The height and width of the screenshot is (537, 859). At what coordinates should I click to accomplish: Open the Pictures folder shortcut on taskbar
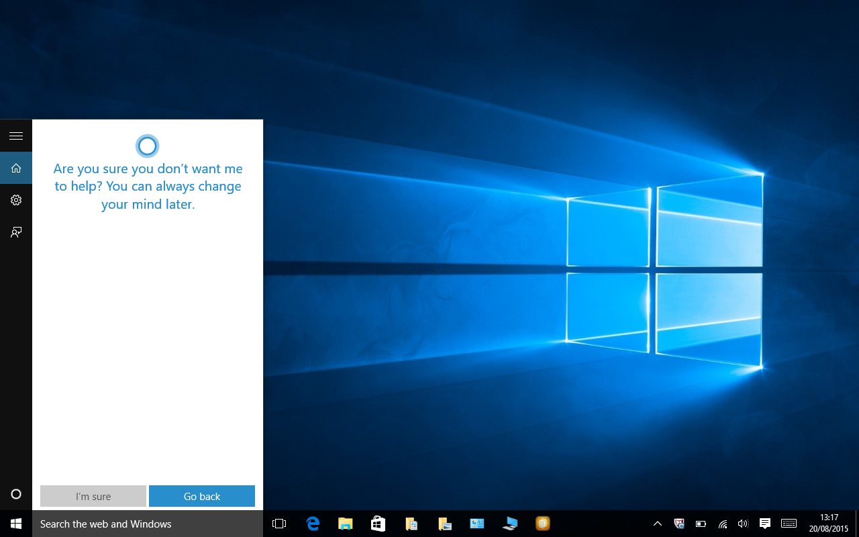click(x=444, y=524)
